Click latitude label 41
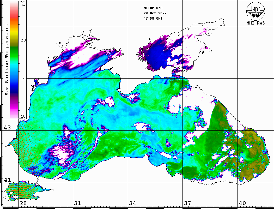The width and height of the screenshot is (274, 209). pos(7,180)
